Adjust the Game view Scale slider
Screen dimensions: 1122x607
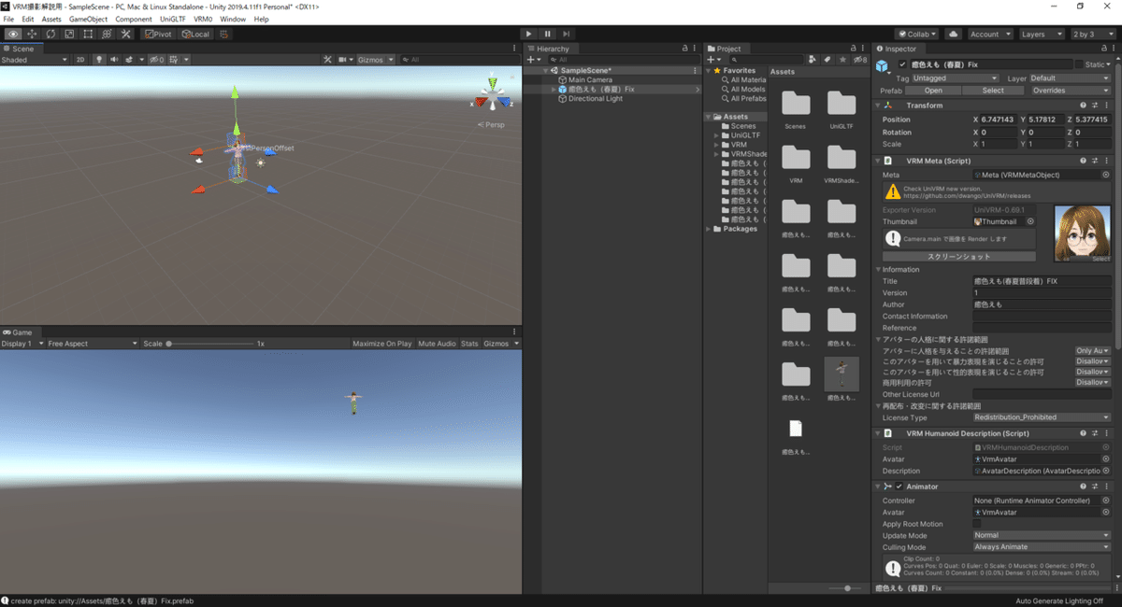click(x=210, y=344)
